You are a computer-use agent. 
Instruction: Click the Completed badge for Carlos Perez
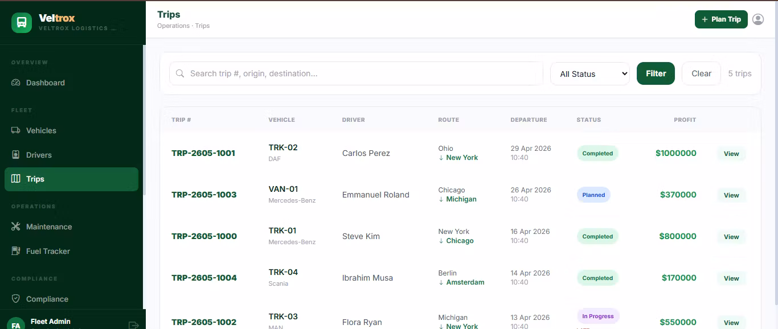[x=597, y=153]
